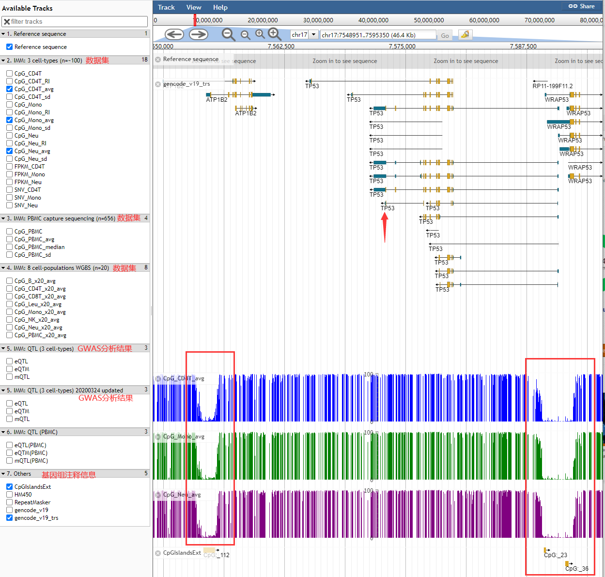Click the large zoom out magnifier

(228, 34)
